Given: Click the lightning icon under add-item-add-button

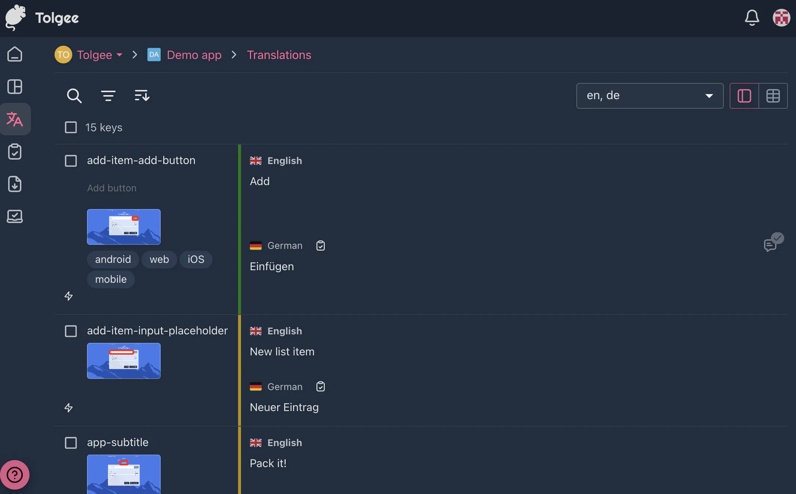Looking at the screenshot, I should point(69,296).
